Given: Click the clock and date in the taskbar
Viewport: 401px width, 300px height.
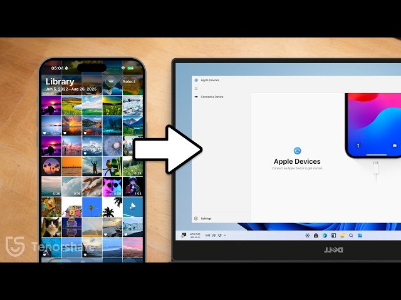Looking at the screenshot, I should 195,236.
